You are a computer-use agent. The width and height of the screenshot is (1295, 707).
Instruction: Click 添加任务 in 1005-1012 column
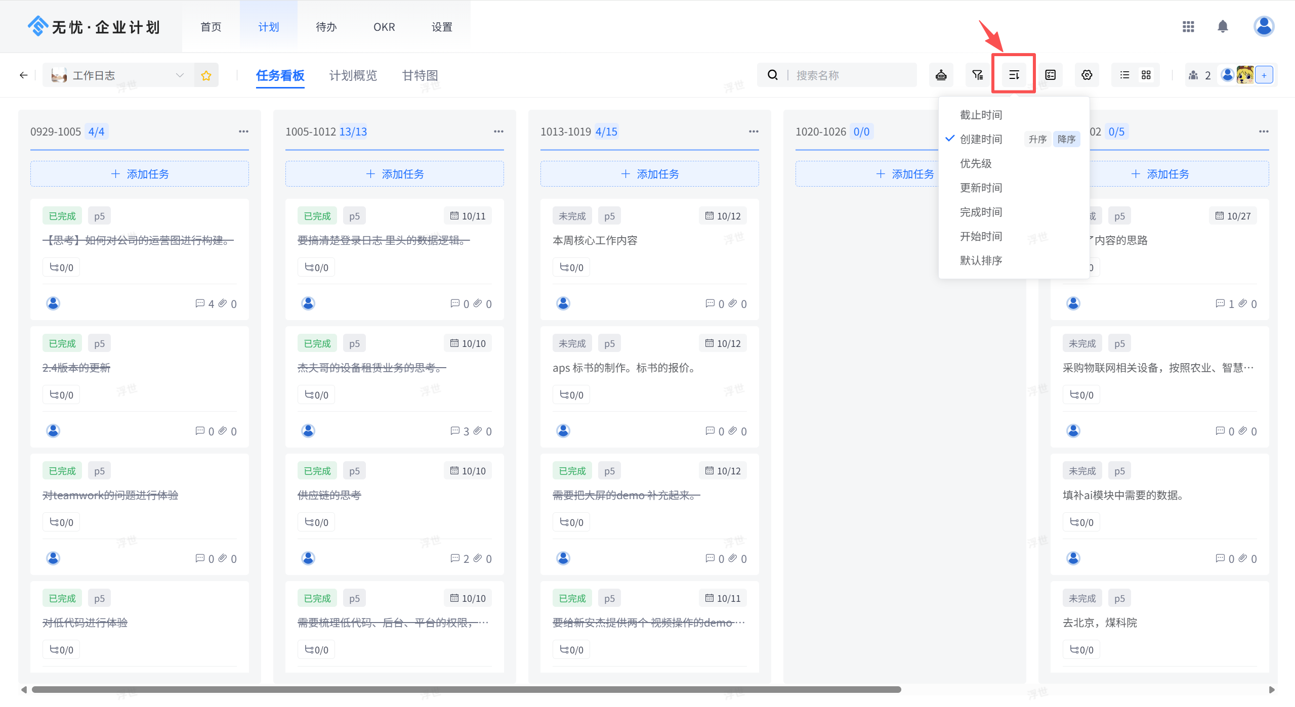click(394, 174)
